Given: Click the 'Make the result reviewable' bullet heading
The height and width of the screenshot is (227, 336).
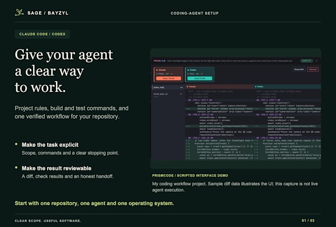Looking at the screenshot, I should [56, 168].
